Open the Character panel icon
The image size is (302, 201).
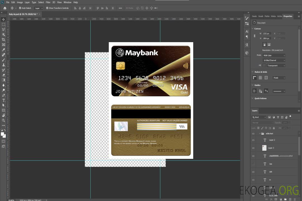pyautogui.click(x=247, y=31)
